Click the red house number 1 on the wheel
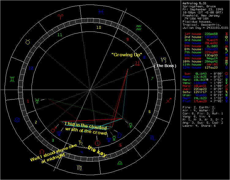Screen dimensions: 230x180 28,101
